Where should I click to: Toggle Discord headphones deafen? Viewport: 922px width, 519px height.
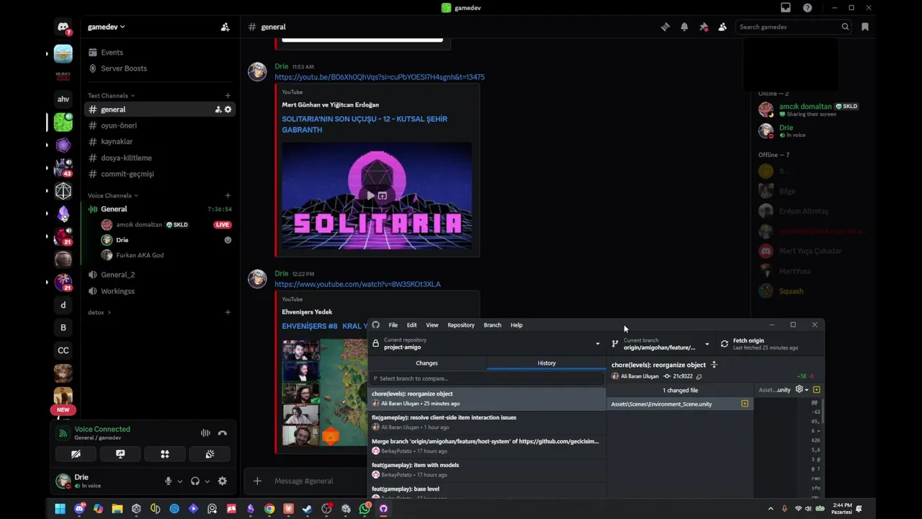point(195,482)
